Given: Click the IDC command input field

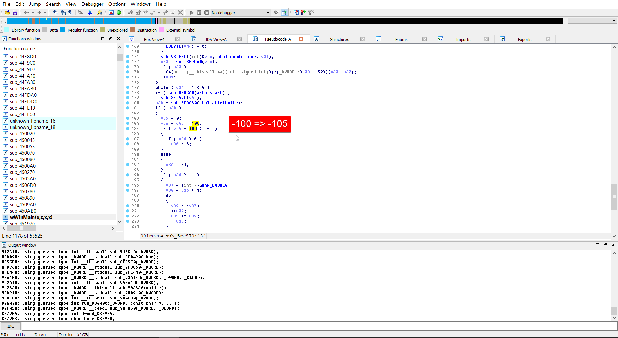Looking at the screenshot, I should pyautogui.click(x=319, y=326).
